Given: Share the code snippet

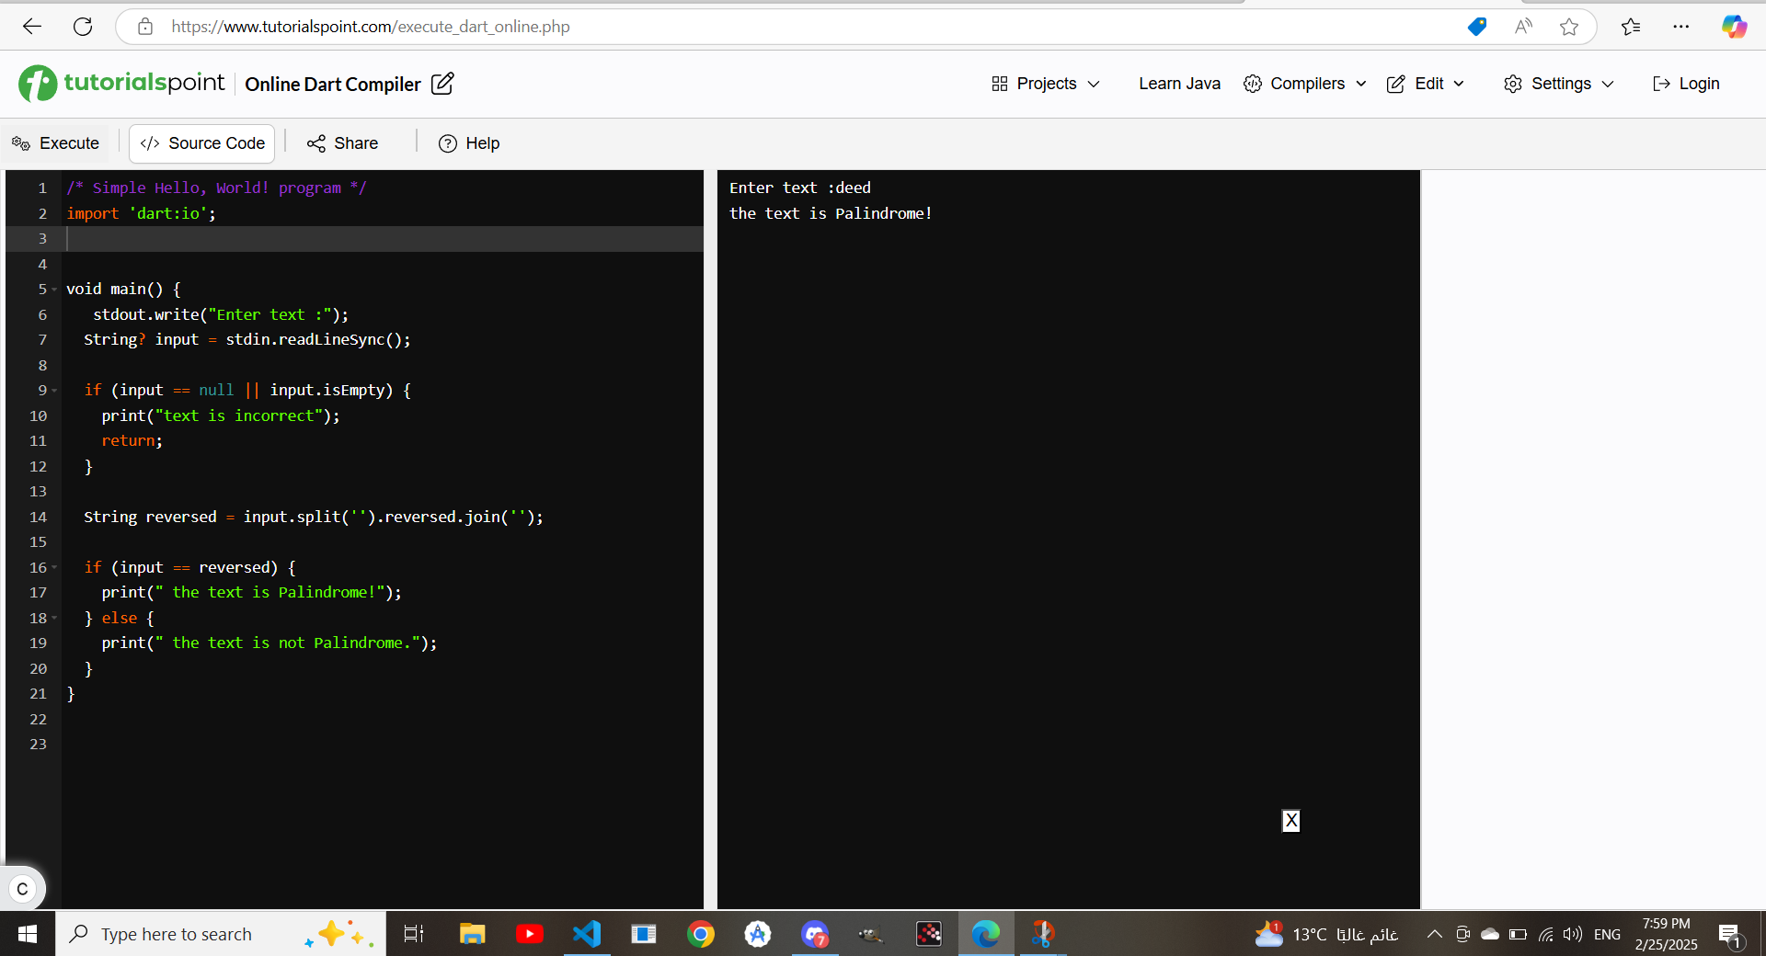Looking at the screenshot, I should pos(342,143).
